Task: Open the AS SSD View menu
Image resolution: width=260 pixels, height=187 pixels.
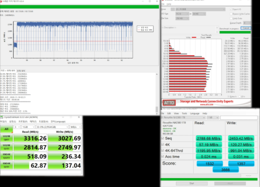Action: coord(176,113)
